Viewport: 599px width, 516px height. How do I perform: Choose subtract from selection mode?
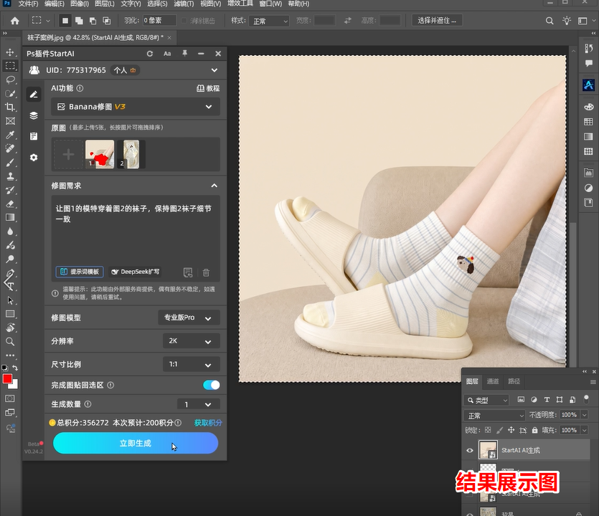coord(93,21)
